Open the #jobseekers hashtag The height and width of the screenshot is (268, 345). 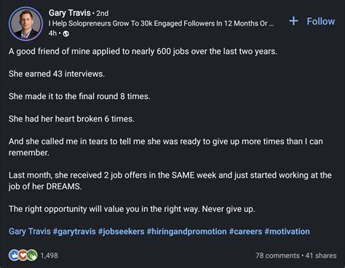point(122,232)
